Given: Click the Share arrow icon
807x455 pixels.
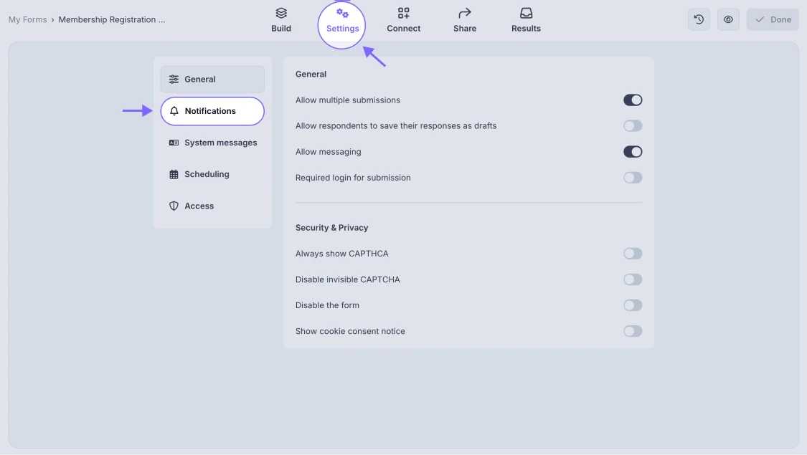Looking at the screenshot, I should [465, 14].
